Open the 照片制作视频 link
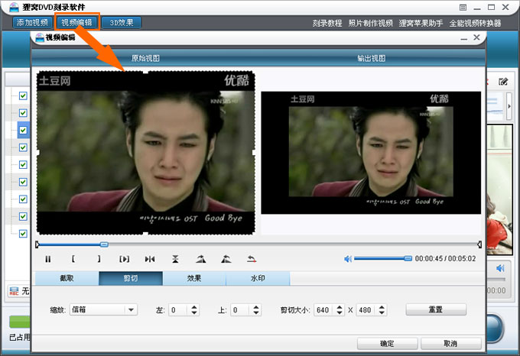Viewport: 520px width, 356px height. 370,23
